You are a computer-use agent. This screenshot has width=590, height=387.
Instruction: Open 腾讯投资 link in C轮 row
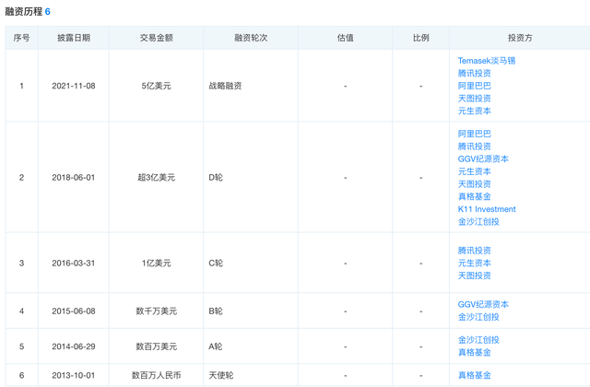(x=474, y=251)
